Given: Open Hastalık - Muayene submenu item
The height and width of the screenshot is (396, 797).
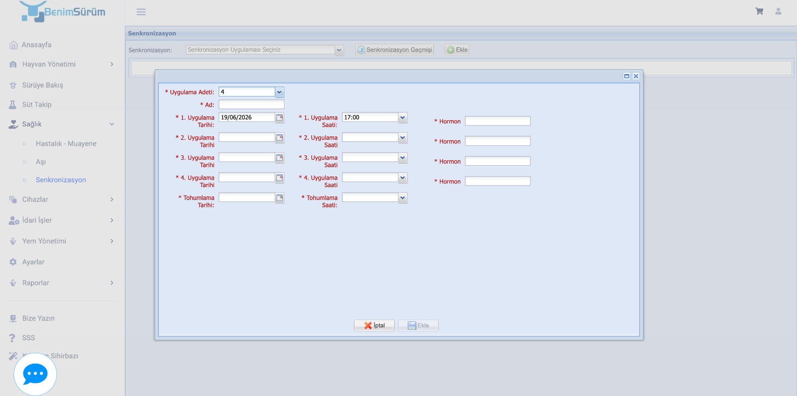Looking at the screenshot, I should [x=66, y=144].
